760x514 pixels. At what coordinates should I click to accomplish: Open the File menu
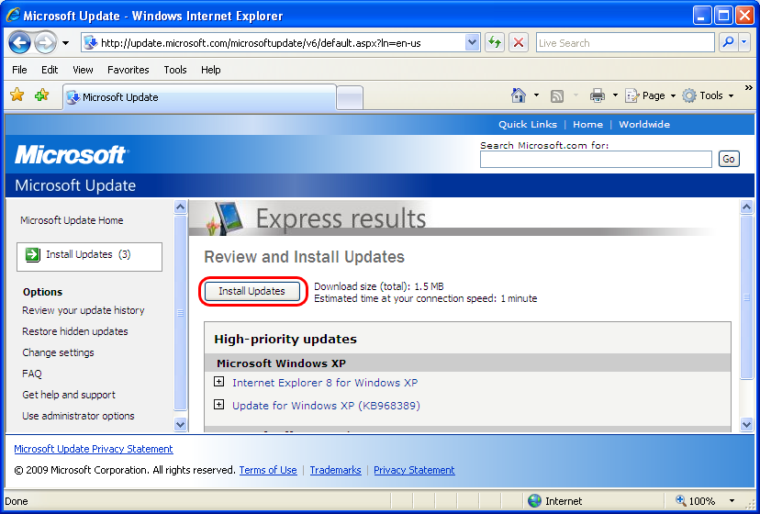pyautogui.click(x=19, y=70)
